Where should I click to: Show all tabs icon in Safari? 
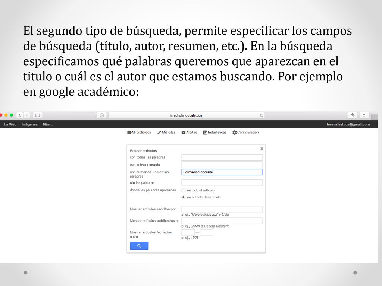coord(364,115)
